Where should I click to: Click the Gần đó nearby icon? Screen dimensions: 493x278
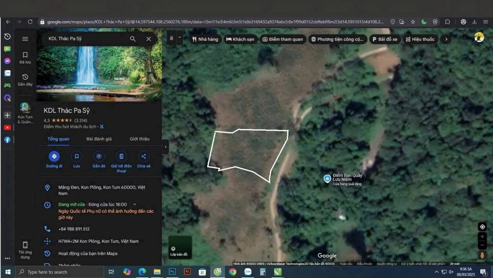[99, 156]
